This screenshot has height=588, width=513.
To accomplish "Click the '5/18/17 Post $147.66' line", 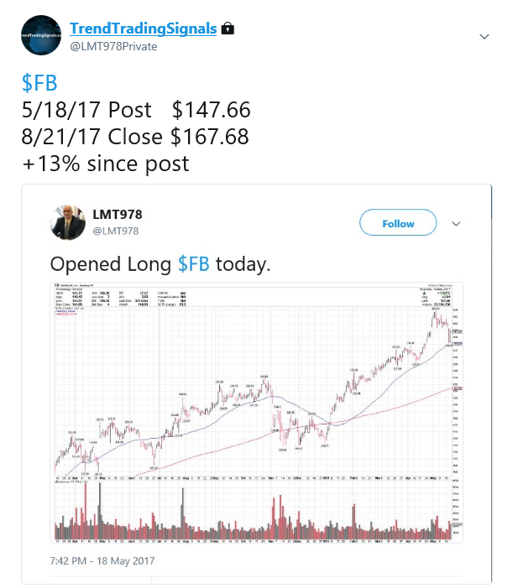I will tap(136, 110).
